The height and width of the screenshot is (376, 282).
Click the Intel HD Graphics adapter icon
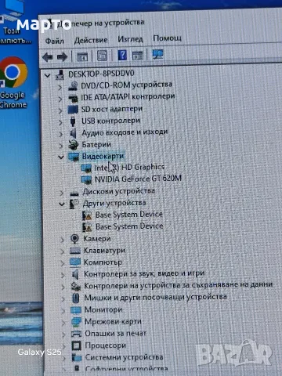click(x=86, y=168)
